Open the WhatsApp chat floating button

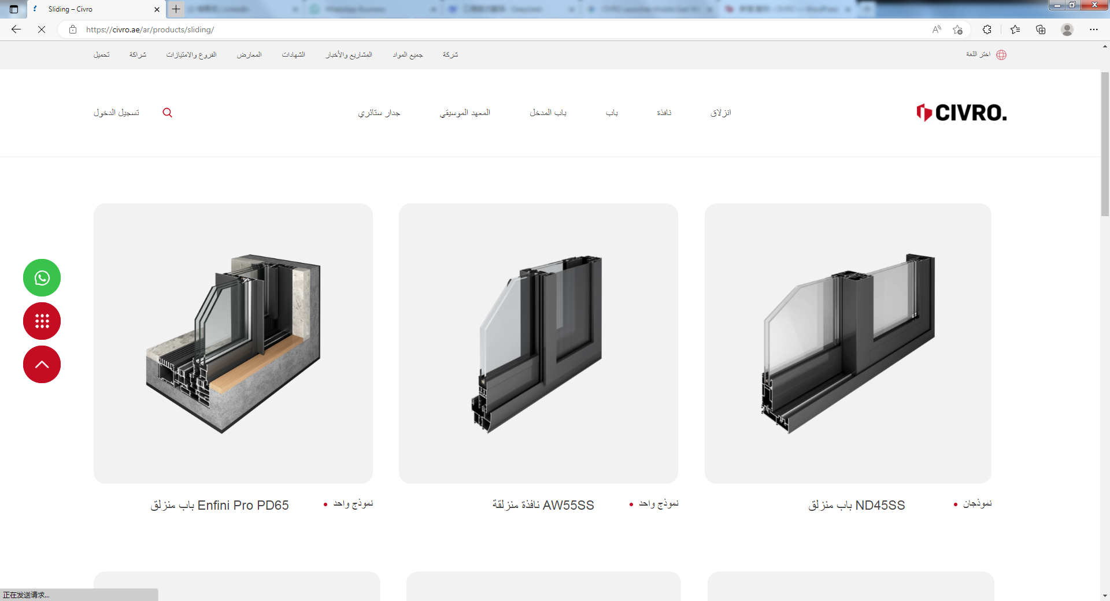click(42, 278)
